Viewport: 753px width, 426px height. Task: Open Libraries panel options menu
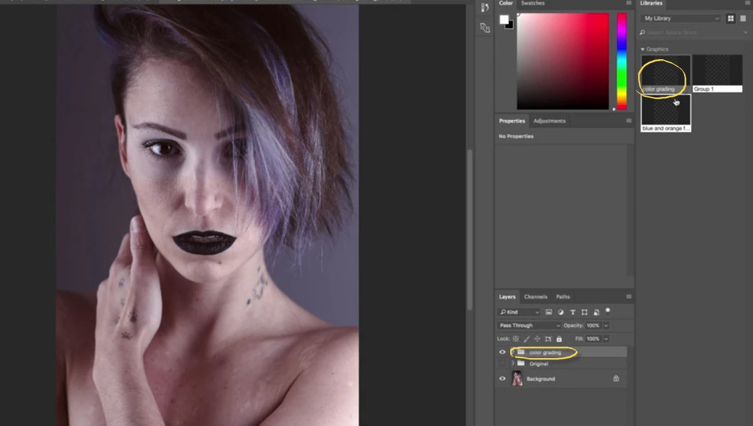pos(748,3)
